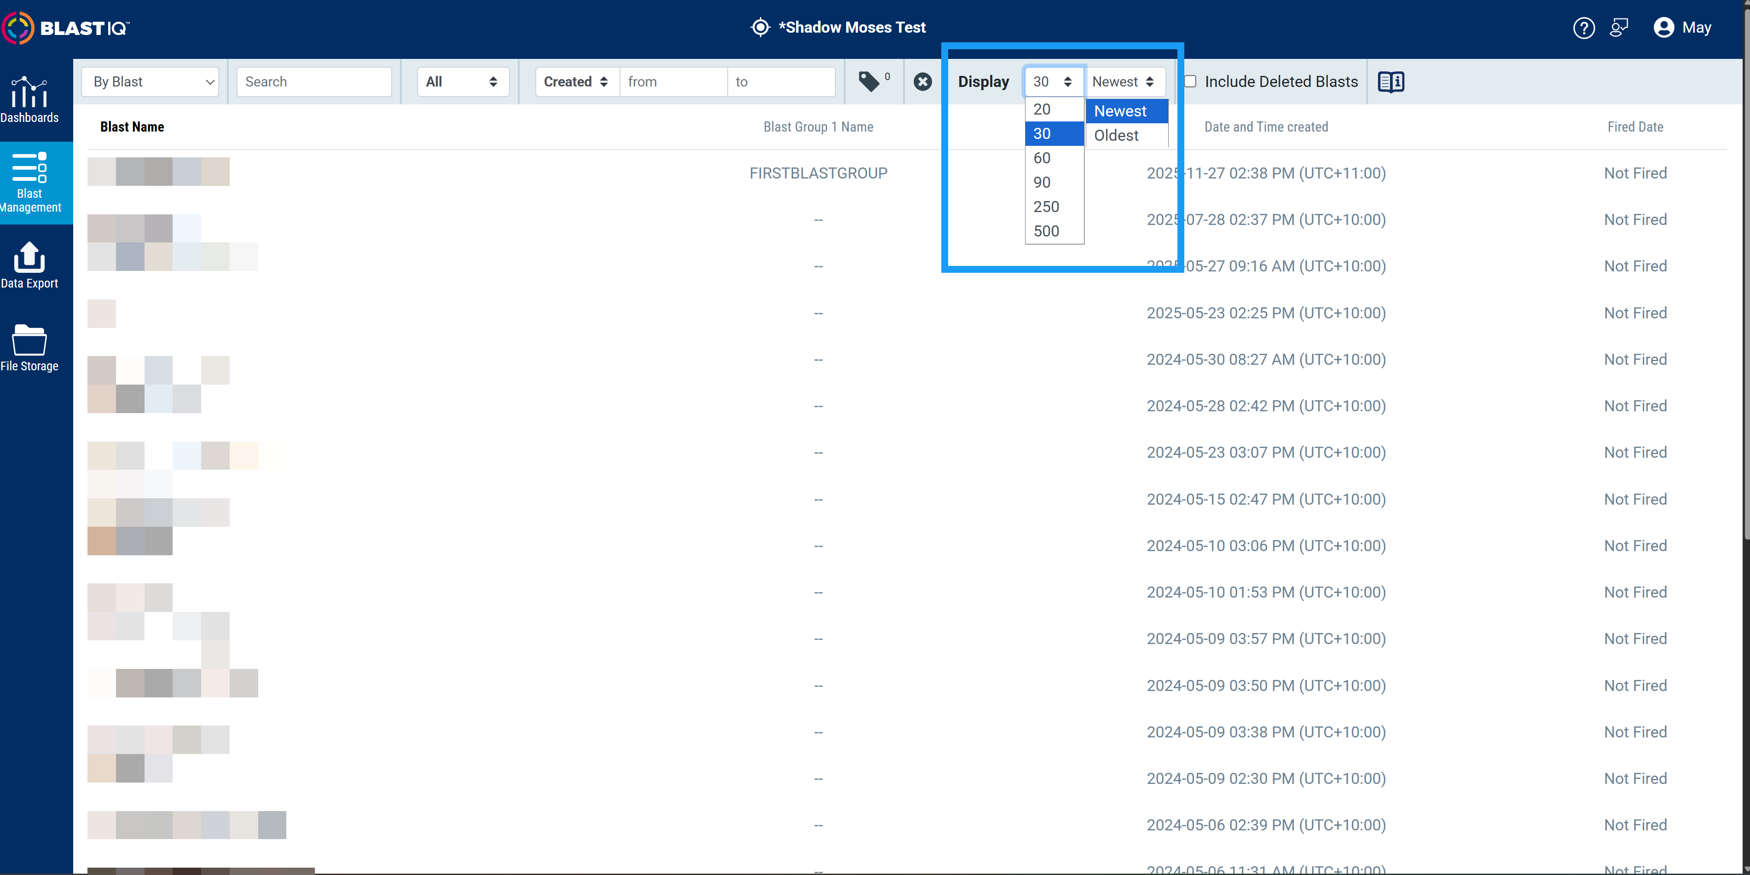Toggle Include Deleted Blasts checkbox

pyautogui.click(x=1190, y=81)
